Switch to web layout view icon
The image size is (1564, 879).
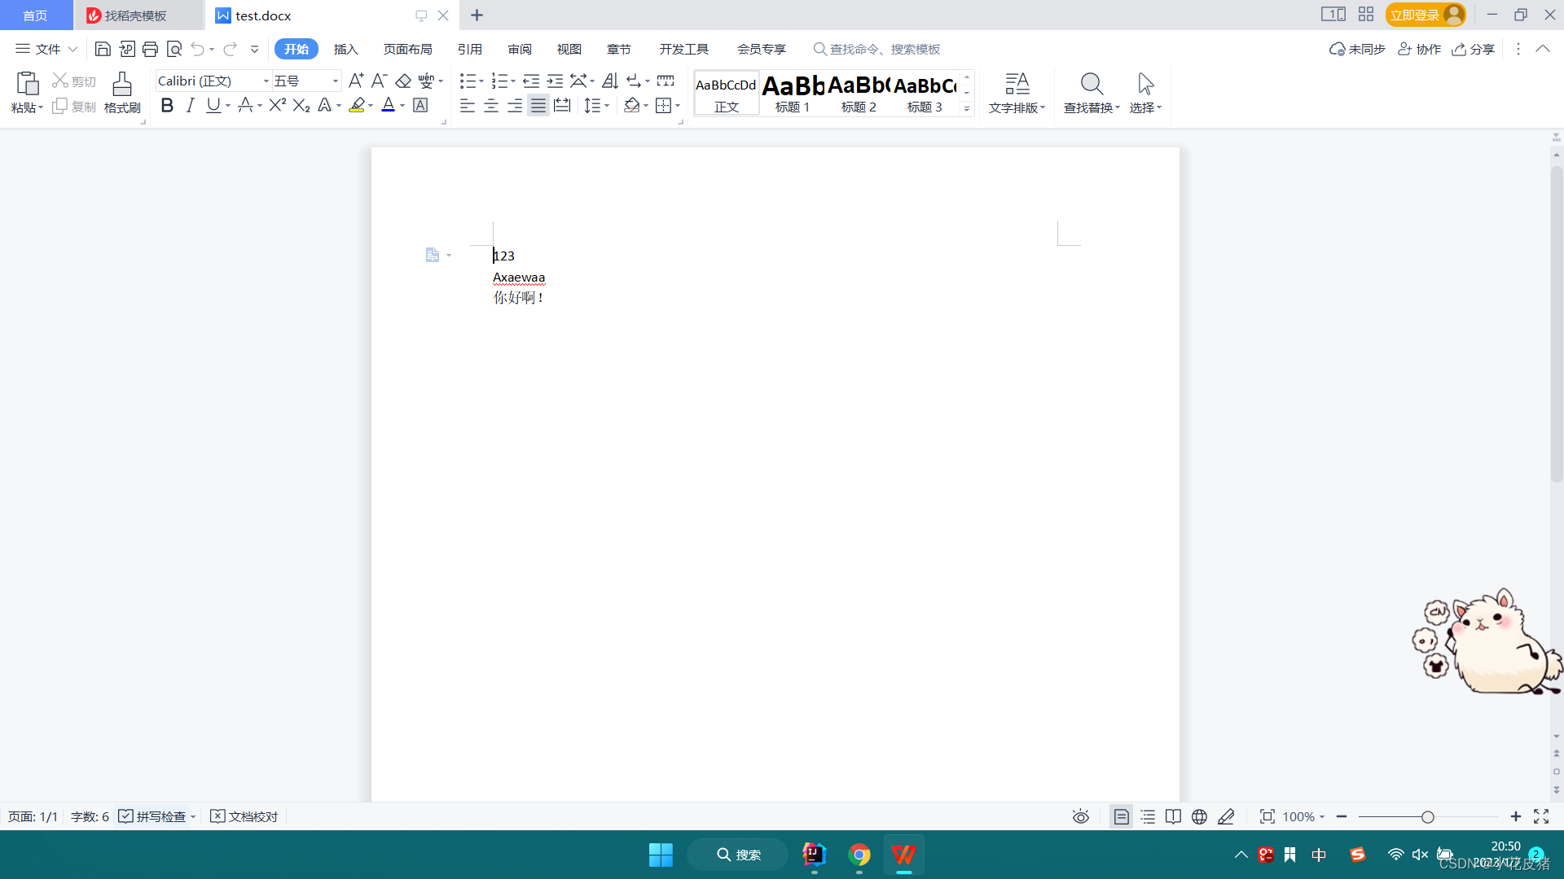(x=1199, y=816)
